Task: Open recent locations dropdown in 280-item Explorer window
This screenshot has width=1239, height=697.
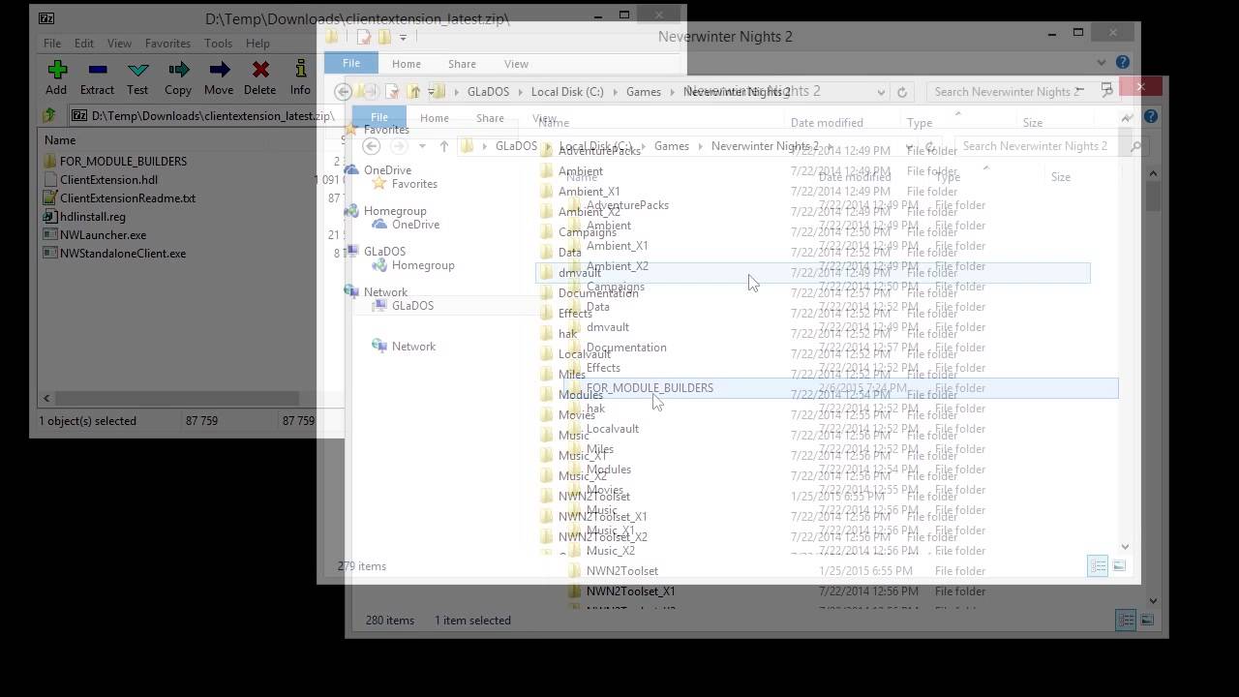Action: point(422,146)
